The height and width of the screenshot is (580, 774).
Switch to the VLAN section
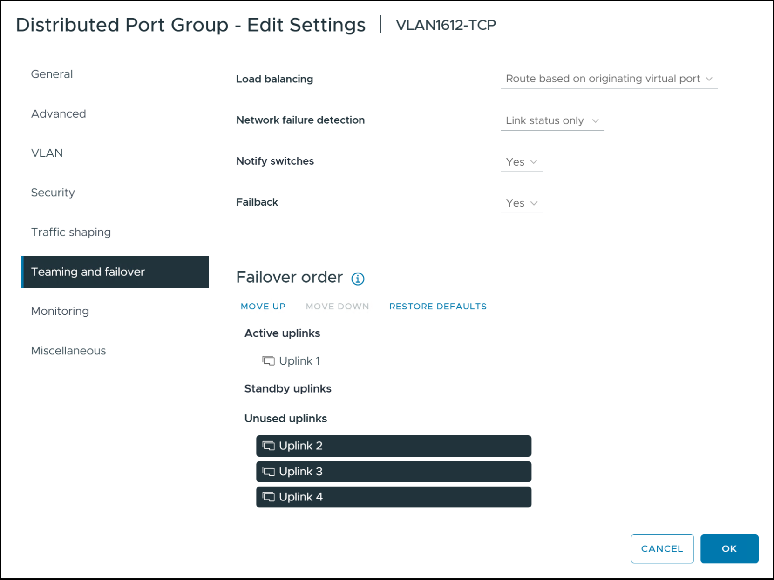(47, 153)
